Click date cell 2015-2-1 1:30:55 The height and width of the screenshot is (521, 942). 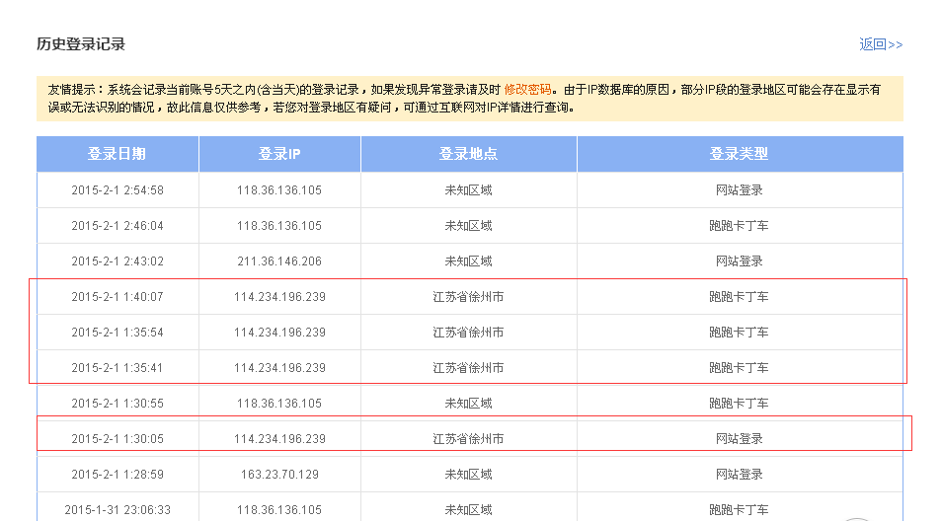point(118,404)
